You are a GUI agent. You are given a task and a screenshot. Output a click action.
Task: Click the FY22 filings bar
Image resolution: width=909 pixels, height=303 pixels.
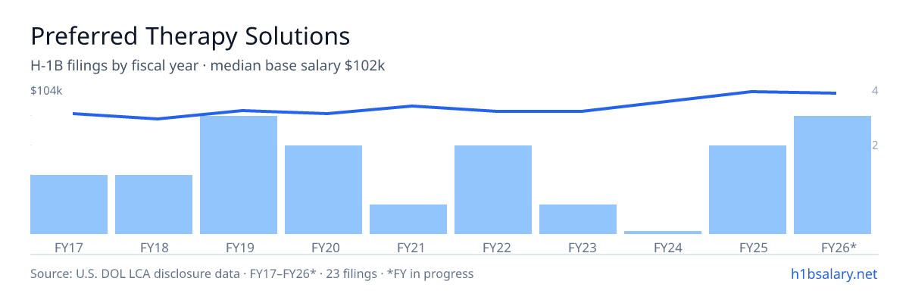tap(493, 189)
